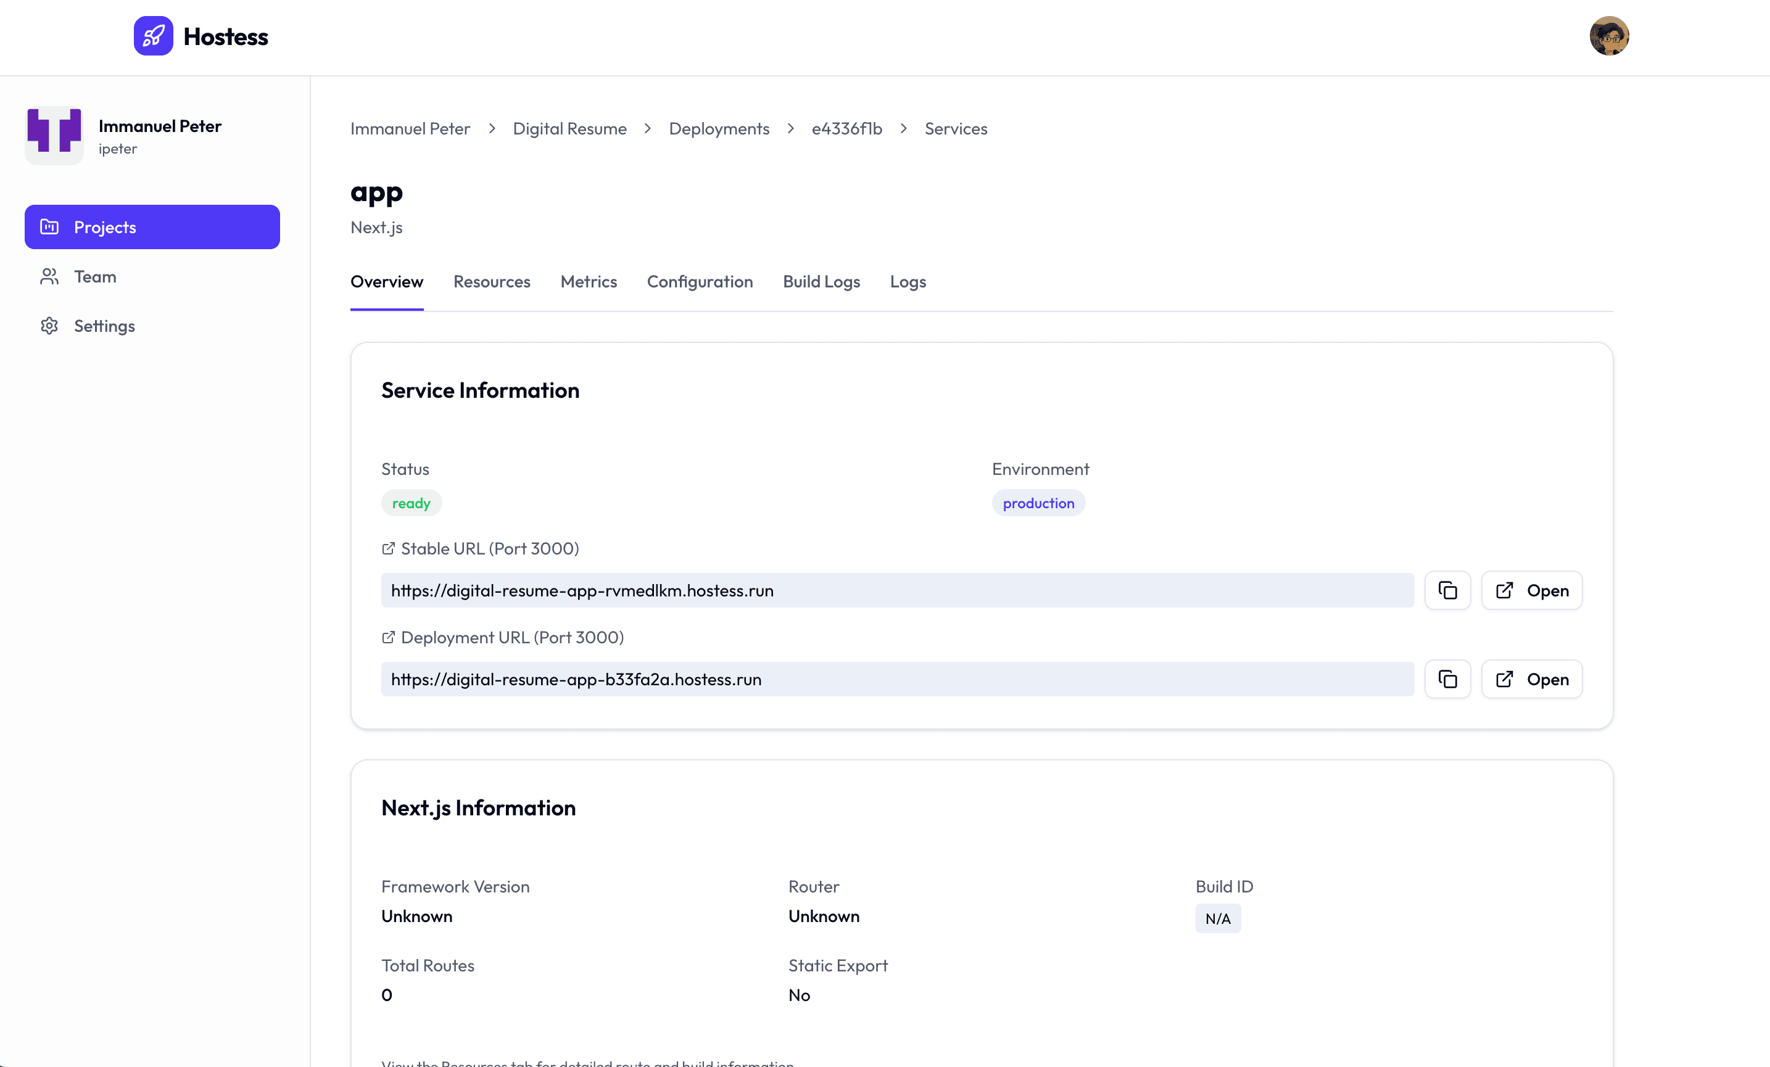This screenshot has height=1067, width=1770.
Task: Click the Projects folder icon
Action: (x=49, y=227)
